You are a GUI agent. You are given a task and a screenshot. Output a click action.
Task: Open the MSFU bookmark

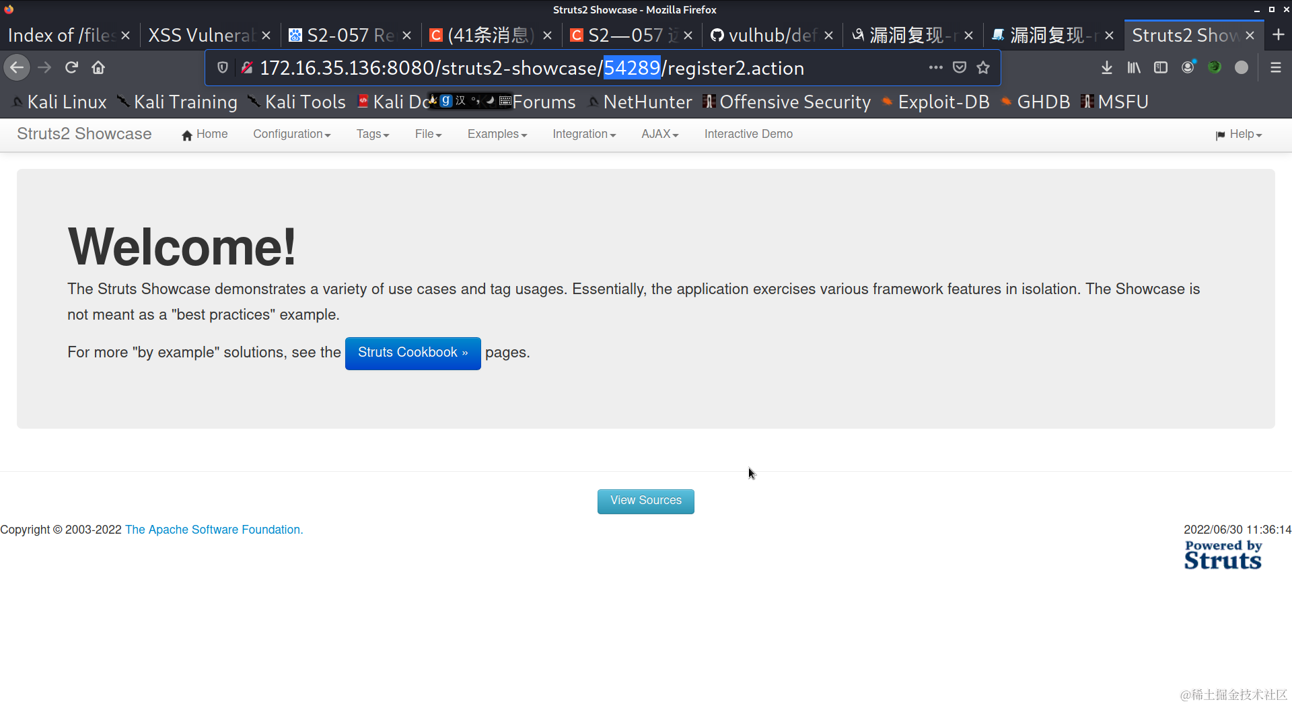[1114, 102]
